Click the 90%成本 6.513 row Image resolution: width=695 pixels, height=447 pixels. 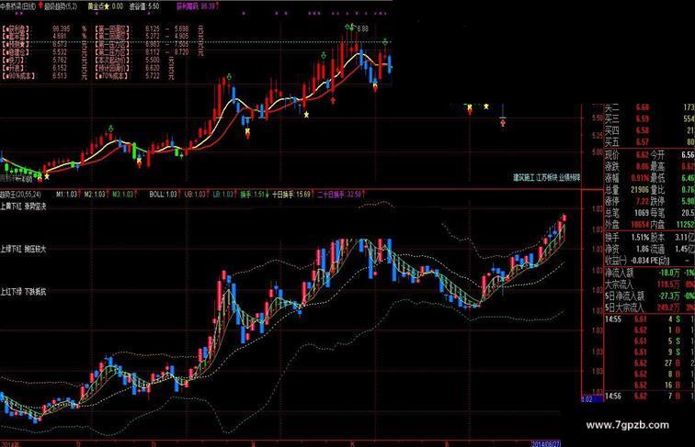pyautogui.click(x=44, y=76)
